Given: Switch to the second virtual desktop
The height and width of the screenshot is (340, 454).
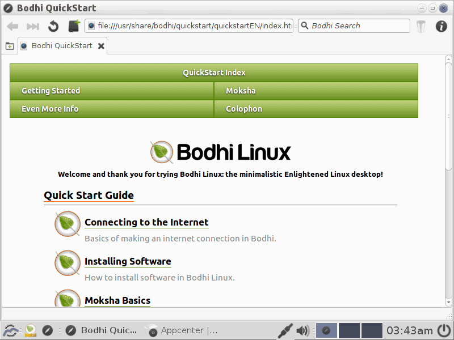Looking at the screenshot, I should point(349,330).
